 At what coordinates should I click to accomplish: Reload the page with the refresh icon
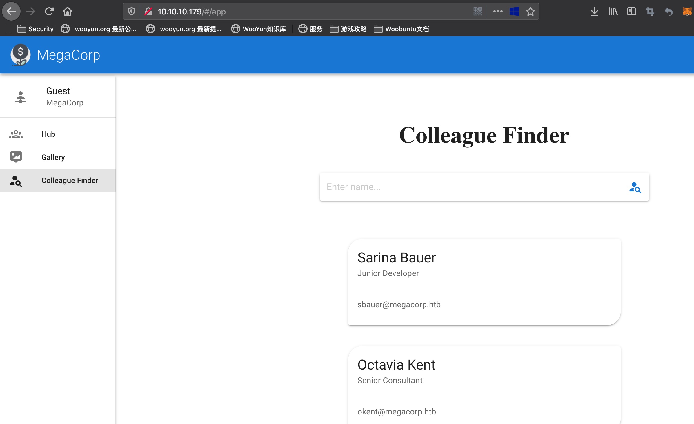[49, 12]
